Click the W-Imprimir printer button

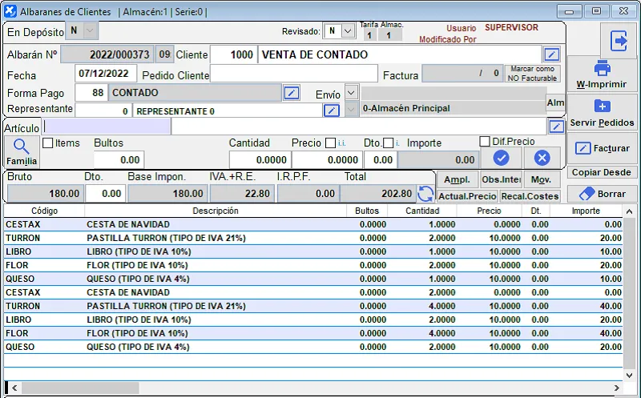click(602, 74)
